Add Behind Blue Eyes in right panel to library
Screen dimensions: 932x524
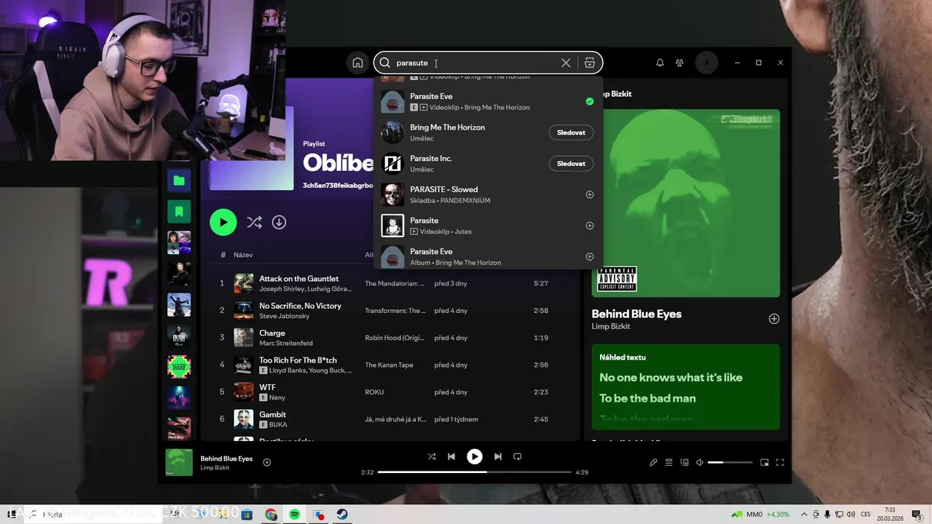click(774, 319)
